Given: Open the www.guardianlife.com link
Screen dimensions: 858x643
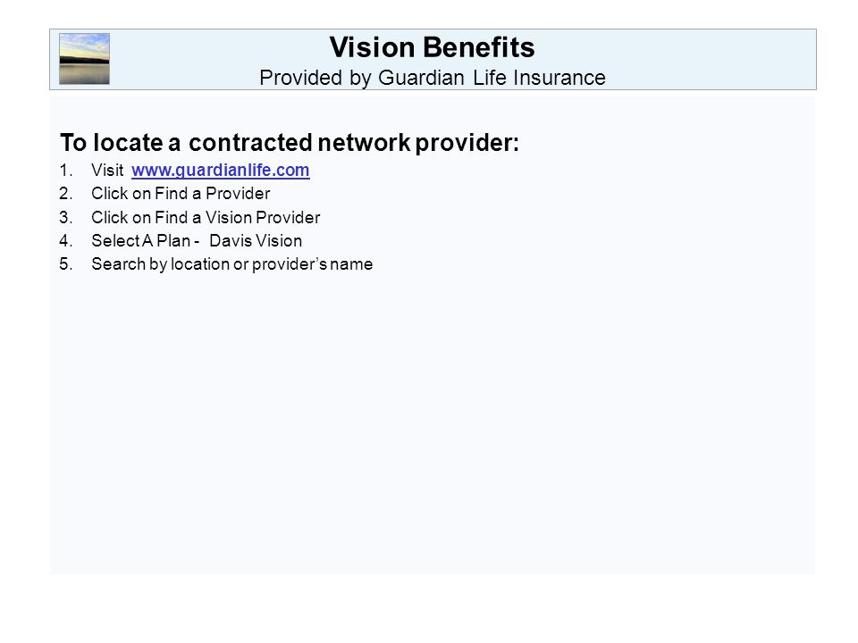Looking at the screenshot, I should (x=221, y=170).
